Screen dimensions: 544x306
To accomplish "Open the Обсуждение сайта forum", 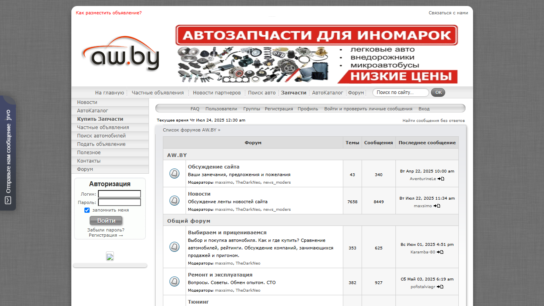I will [213, 167].
